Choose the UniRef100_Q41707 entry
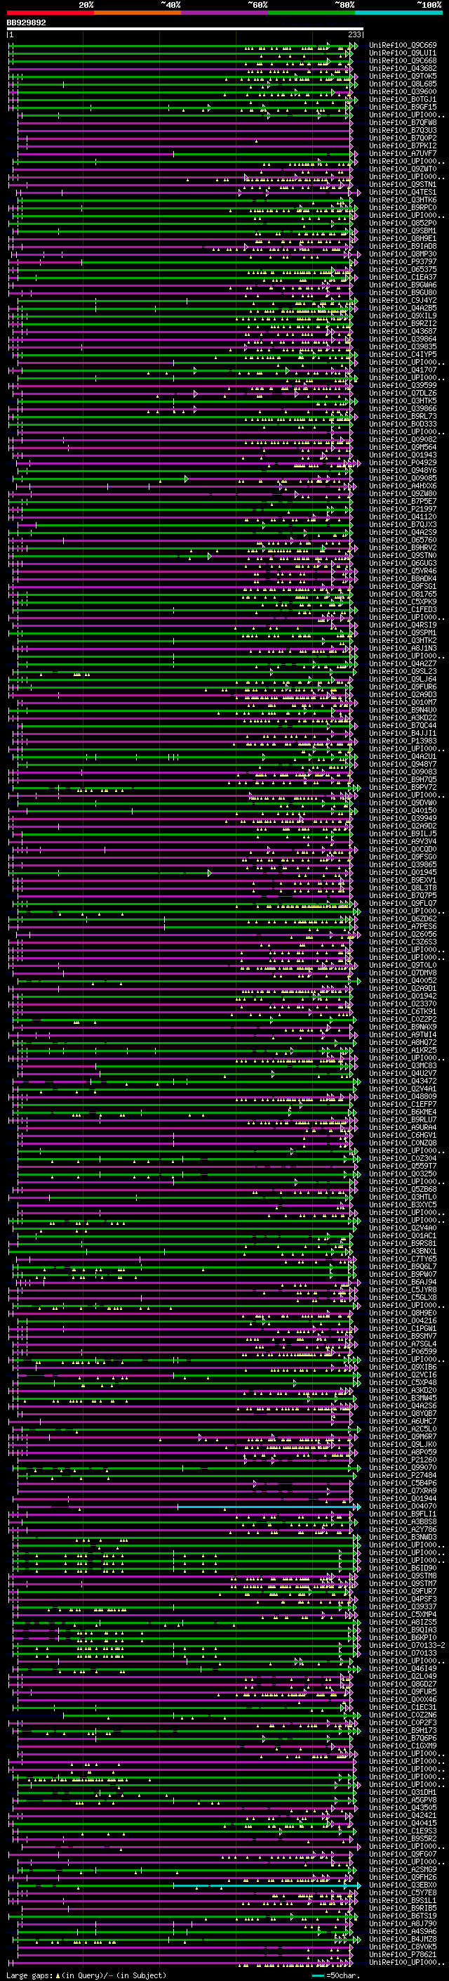This screenshot has height=1981, width=449. [402, 370]
